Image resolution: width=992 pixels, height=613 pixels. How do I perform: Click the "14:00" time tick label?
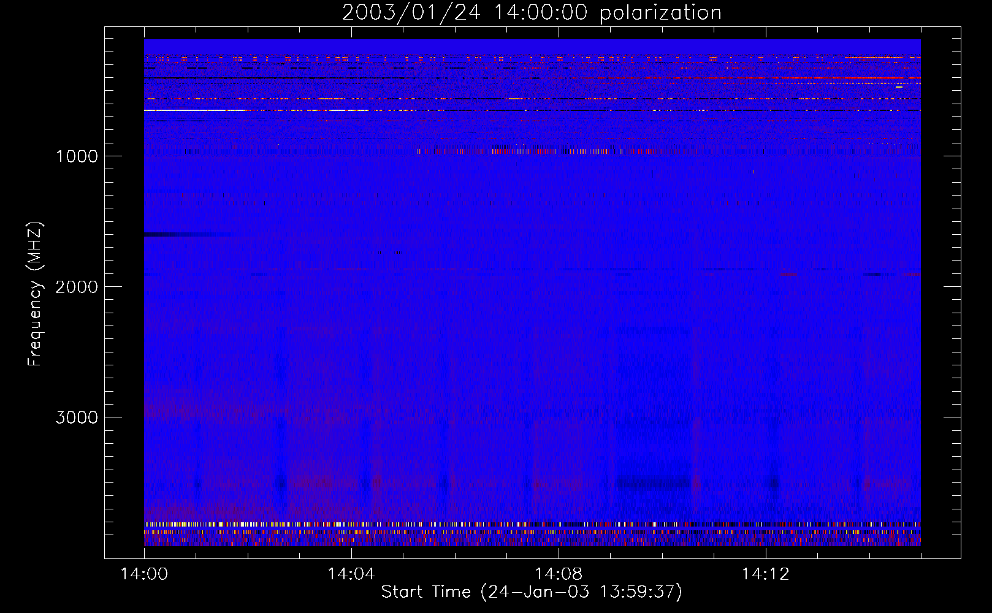click(144, 574)
